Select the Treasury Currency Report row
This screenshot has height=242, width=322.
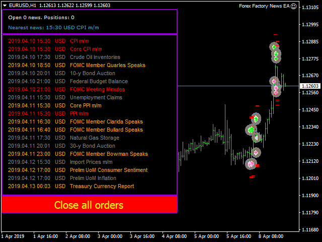[x=71, y=186]
